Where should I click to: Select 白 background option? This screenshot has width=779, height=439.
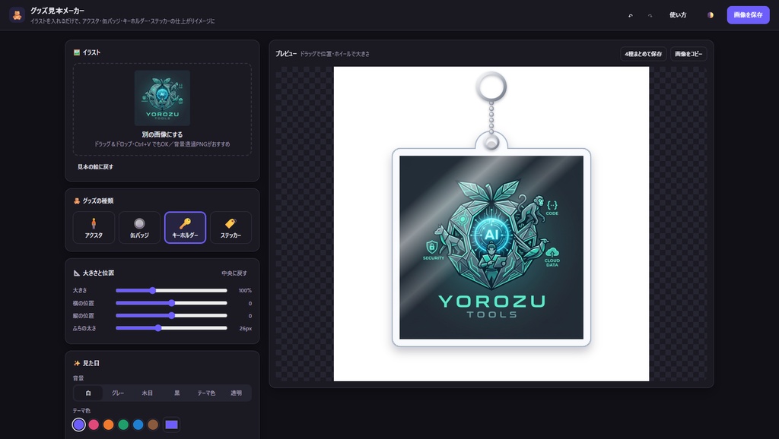88,393
